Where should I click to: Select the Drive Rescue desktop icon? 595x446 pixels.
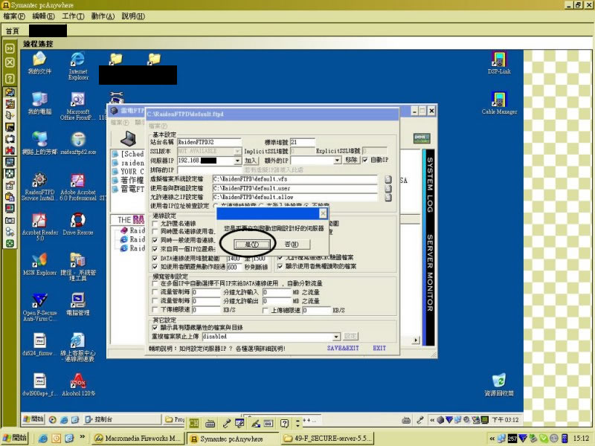click(78, 224)
